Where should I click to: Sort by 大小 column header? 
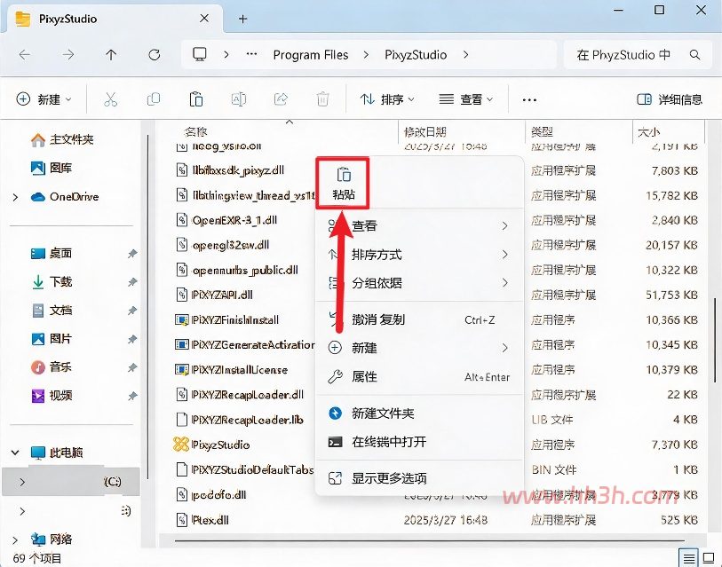(649, 132)
